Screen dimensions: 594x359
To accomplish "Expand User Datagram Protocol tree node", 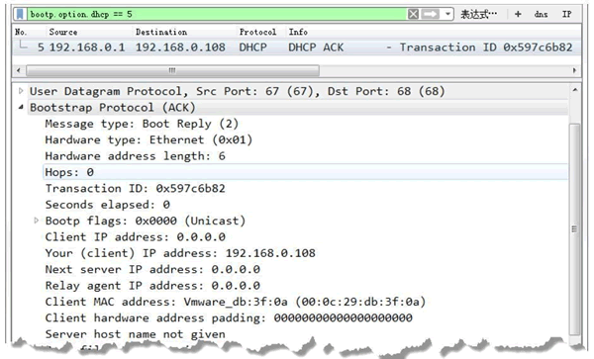I will [21, 91].
